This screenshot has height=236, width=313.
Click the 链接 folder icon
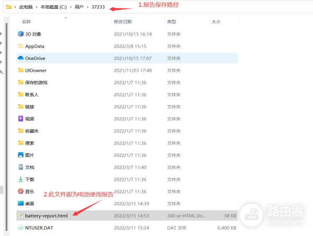pyautogui.click(x=20, y=106)
